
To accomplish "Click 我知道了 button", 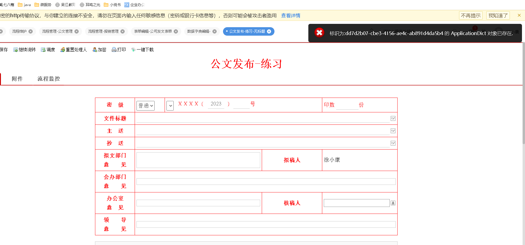I will (x=498, y=15).
